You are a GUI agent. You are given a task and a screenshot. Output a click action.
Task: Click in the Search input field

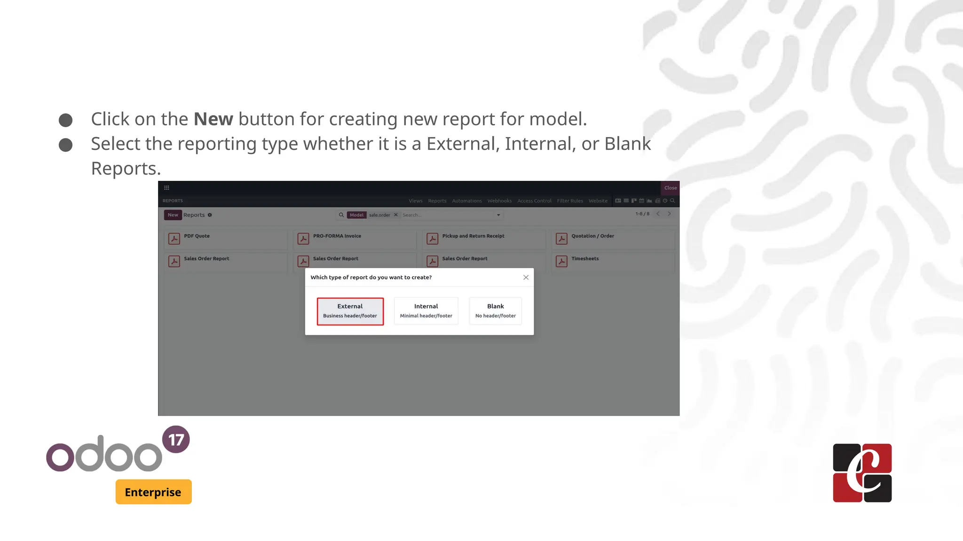pyautogui.click(x=448, y=215)
